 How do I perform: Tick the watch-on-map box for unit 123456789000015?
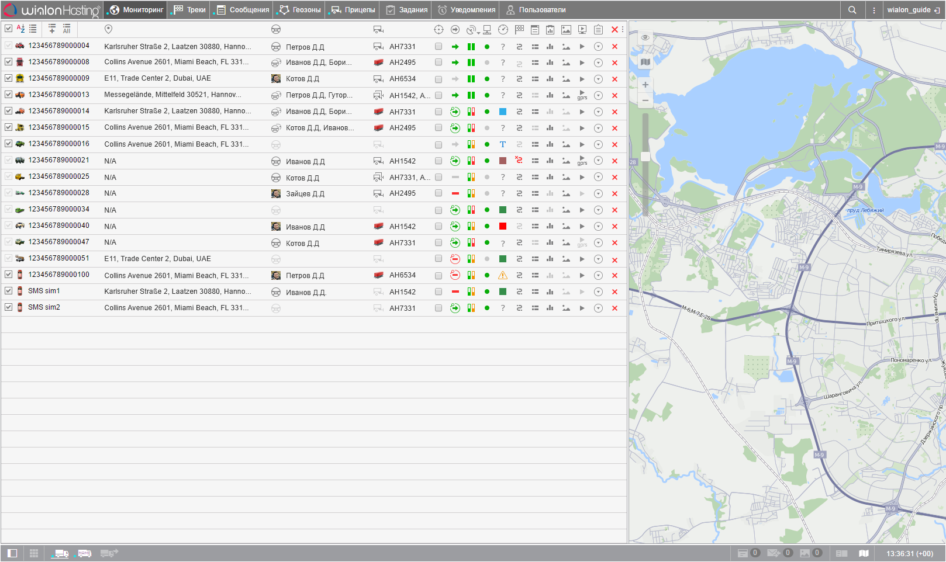[439, 128]
